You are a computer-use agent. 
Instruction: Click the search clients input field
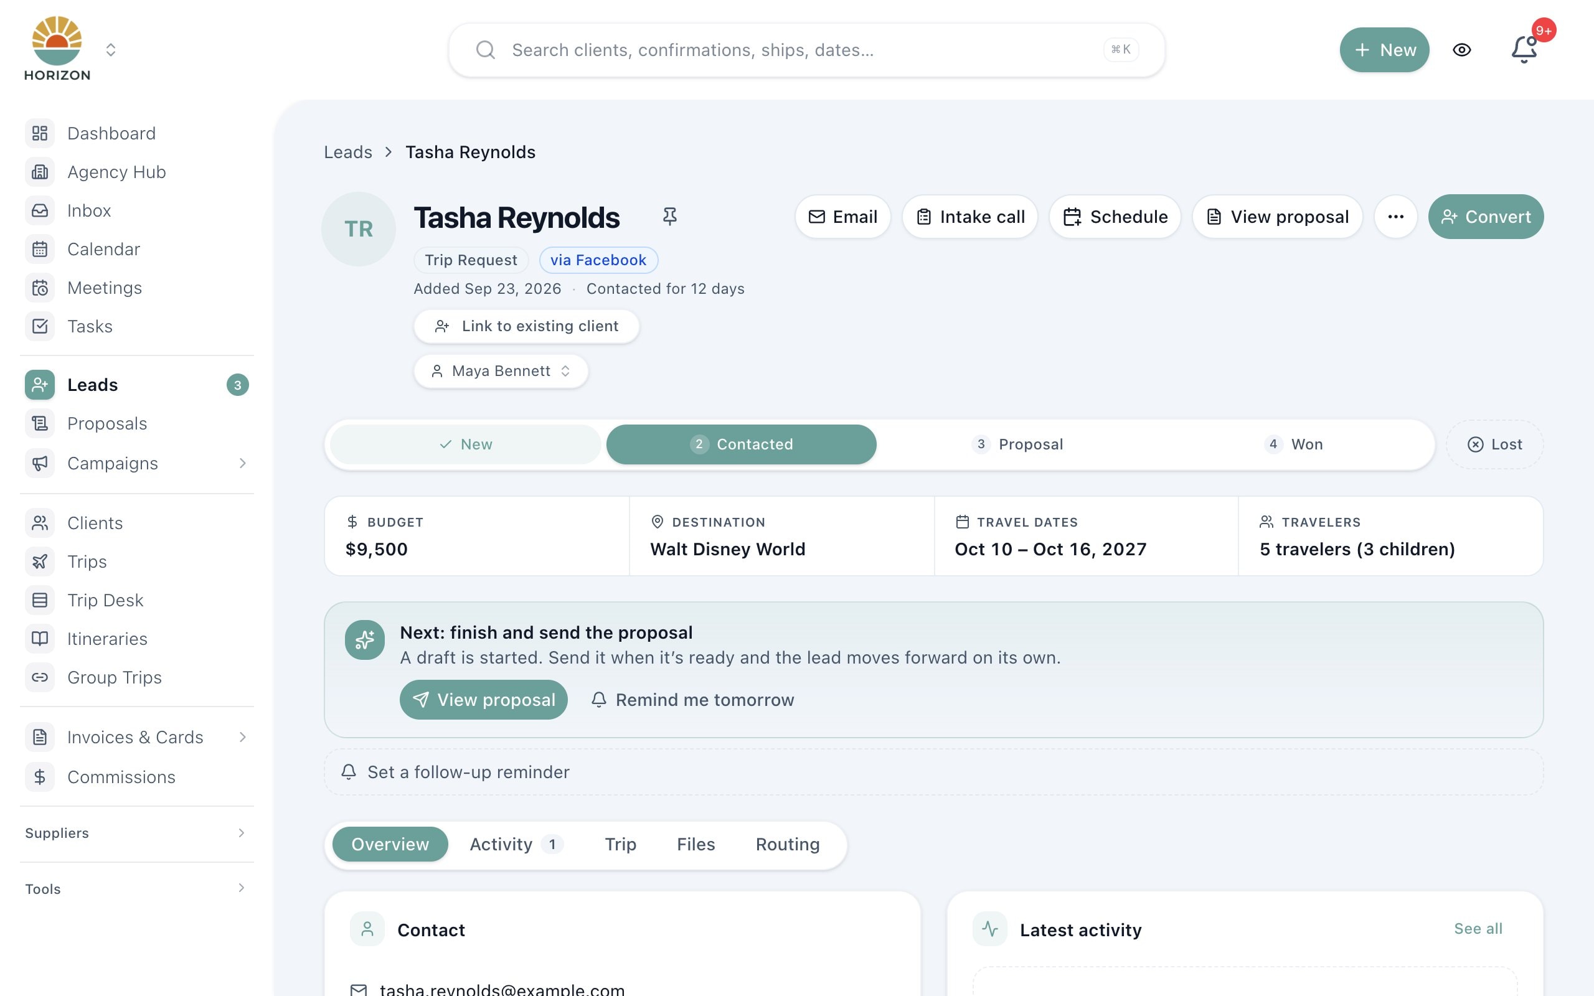click(806, 50)
